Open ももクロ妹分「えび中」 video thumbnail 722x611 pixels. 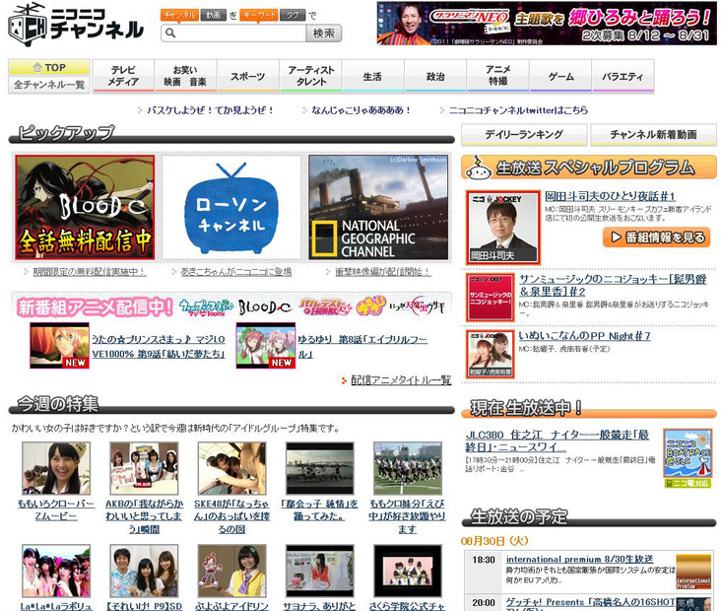tap(408, 468)
